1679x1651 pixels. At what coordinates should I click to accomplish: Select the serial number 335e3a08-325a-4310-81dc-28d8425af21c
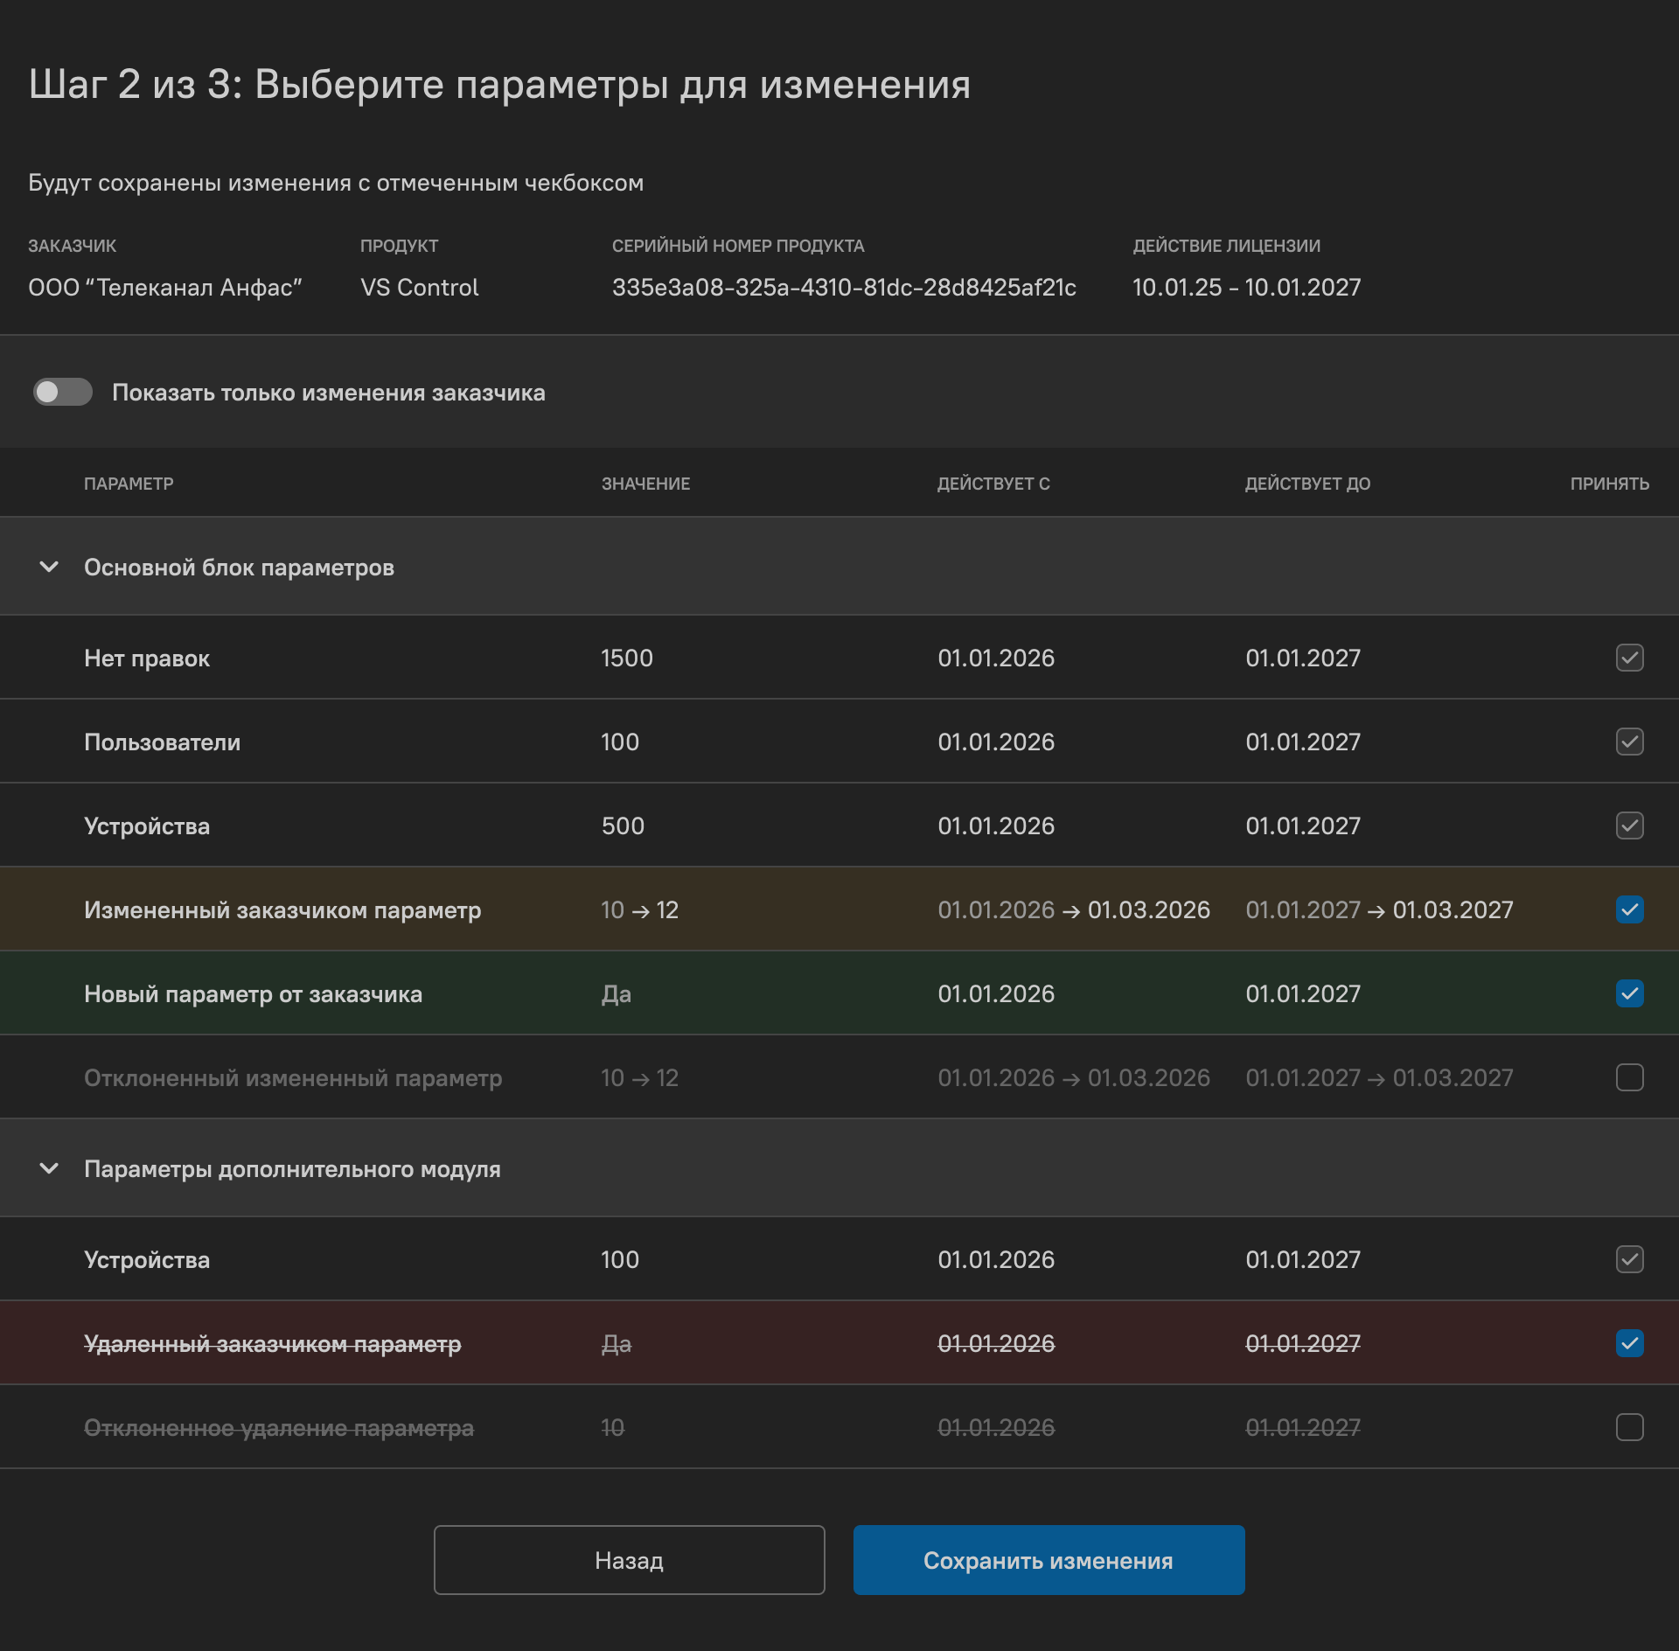[844, 288]
